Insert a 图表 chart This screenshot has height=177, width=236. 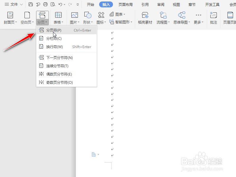point(117,14)
